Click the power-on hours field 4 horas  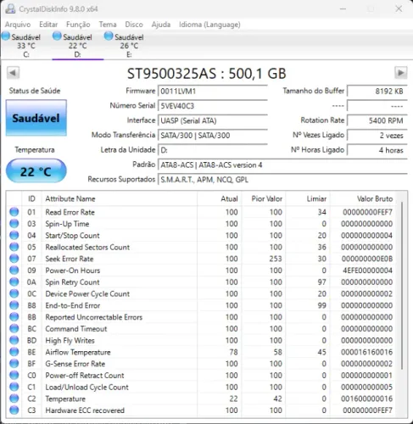pyautogui.click(x=377, y=150)
